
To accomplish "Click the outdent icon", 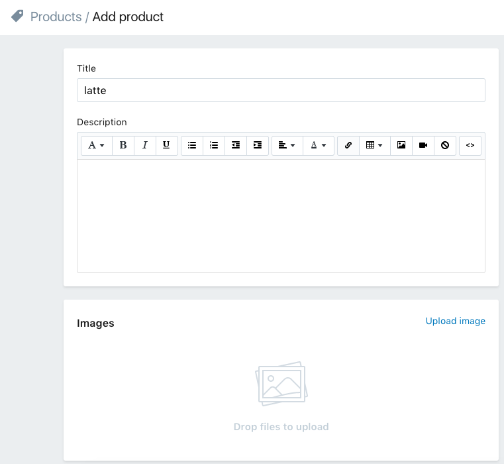I will coord(236,145).
